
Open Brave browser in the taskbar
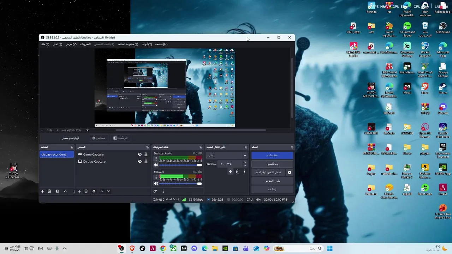(132, 248)
